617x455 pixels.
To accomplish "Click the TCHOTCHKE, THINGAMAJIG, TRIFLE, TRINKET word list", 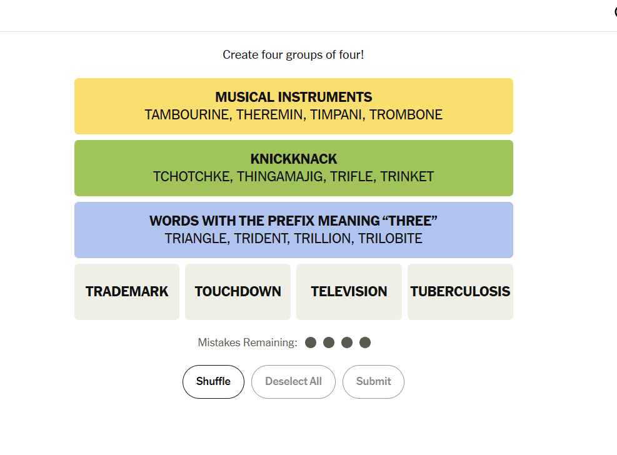I will (x=294, y=177).
